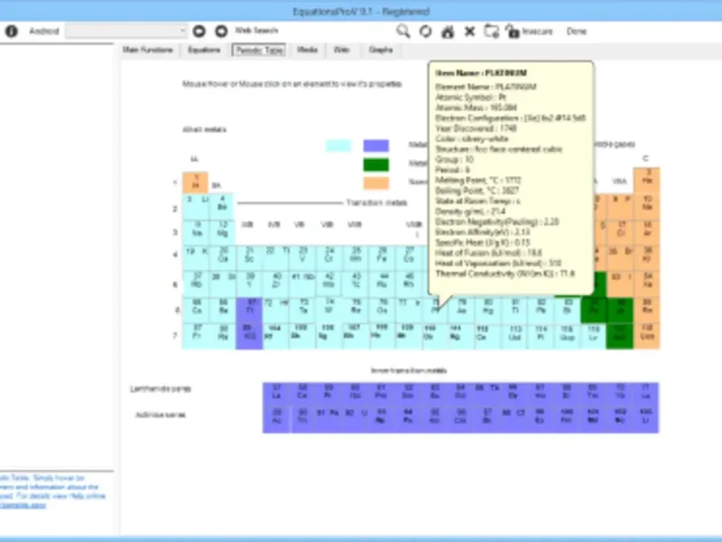
Task: Select the Periodic Table tab
Action: 259,50
